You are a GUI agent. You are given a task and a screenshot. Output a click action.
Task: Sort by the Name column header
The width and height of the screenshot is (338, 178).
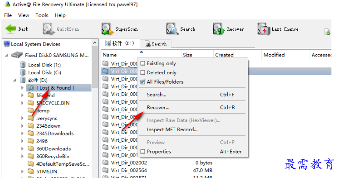point(141,55)
